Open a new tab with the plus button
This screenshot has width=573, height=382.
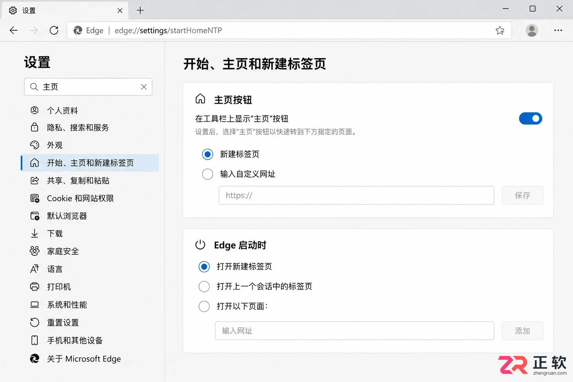140,10
